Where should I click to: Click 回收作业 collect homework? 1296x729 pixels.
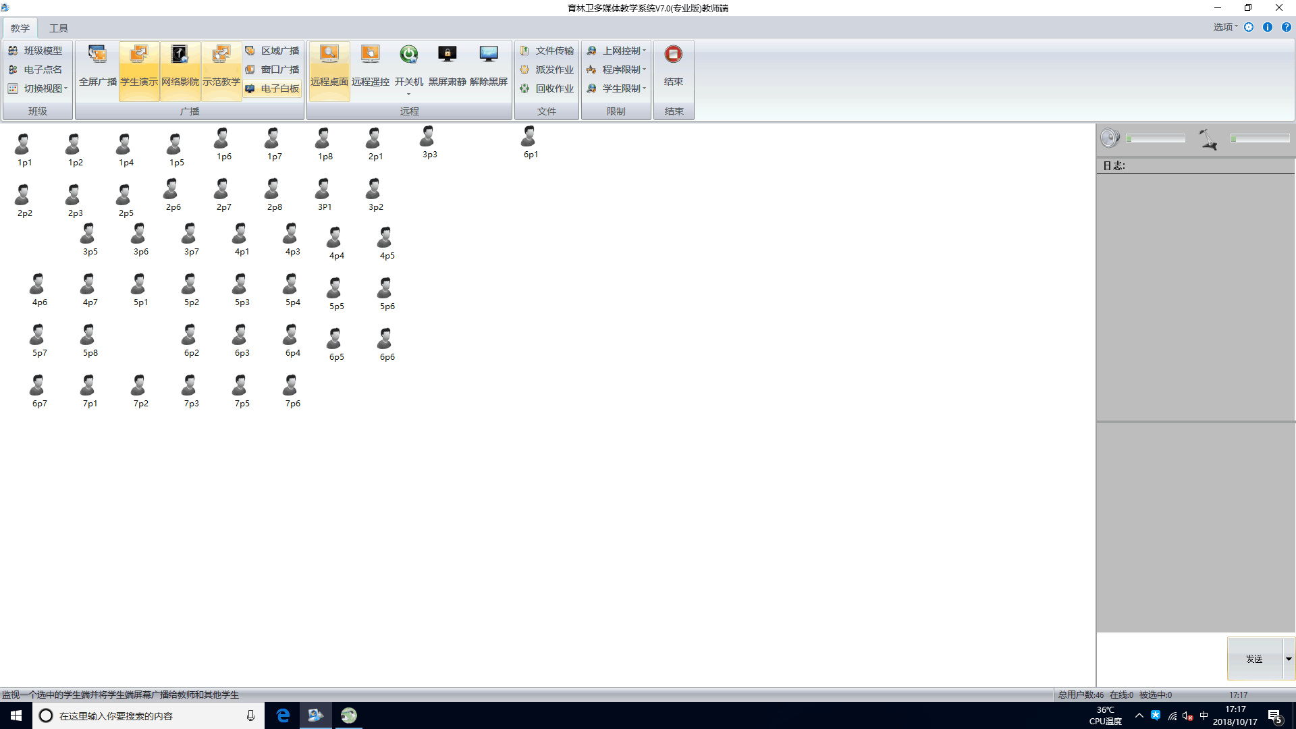547,88
